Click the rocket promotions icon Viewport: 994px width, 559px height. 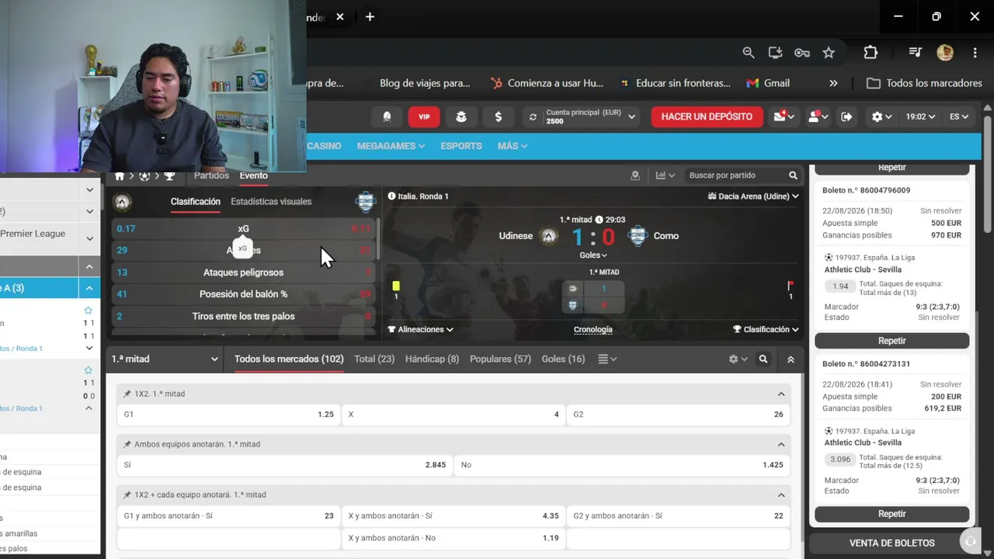pyautogui.click(x=387, y=116)
